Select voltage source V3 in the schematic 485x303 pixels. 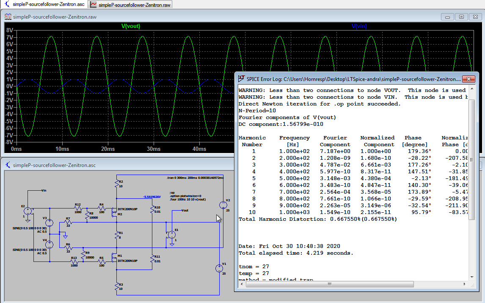[x=50, y=222]
